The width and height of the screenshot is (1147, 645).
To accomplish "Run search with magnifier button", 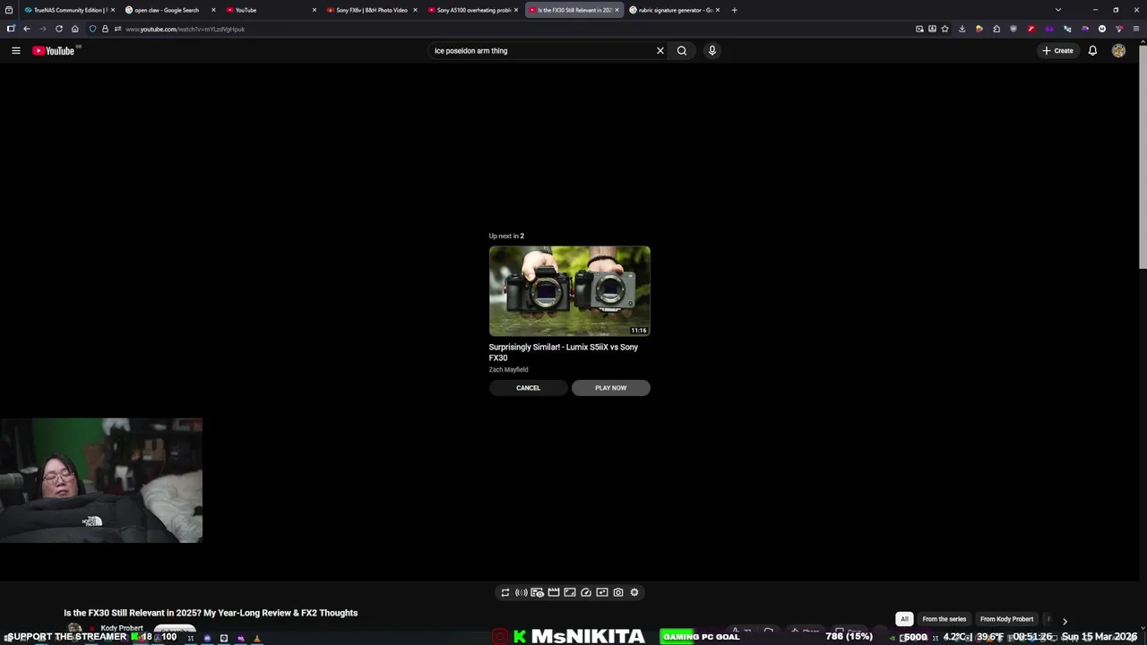I will coord(682,51).
